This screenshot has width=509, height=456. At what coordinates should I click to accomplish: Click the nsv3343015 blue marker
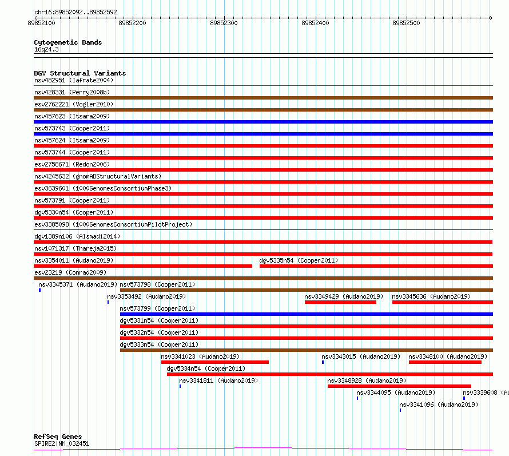click(323, 362)
